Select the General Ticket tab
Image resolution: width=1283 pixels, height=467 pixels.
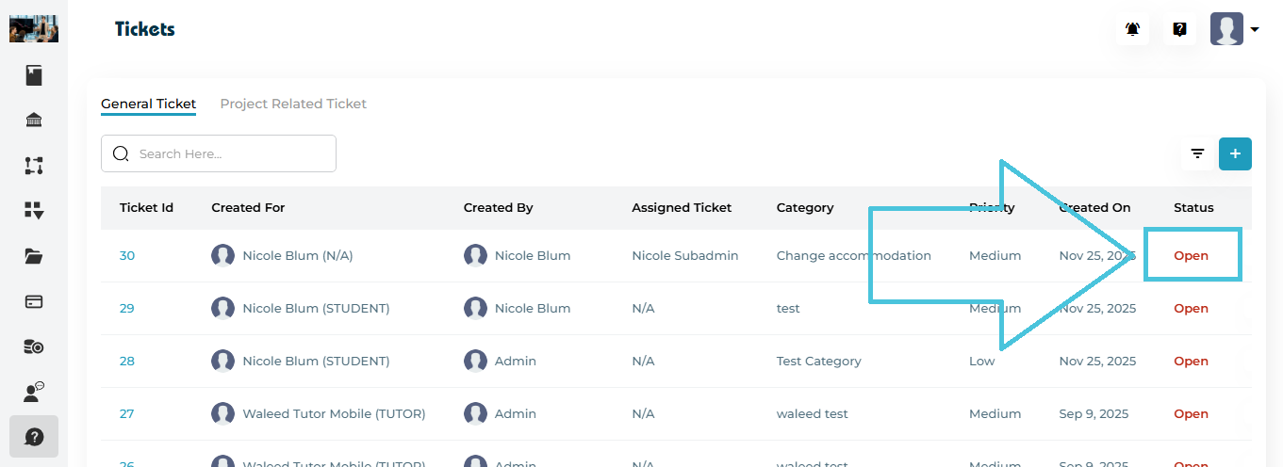(x=148, y=104)
